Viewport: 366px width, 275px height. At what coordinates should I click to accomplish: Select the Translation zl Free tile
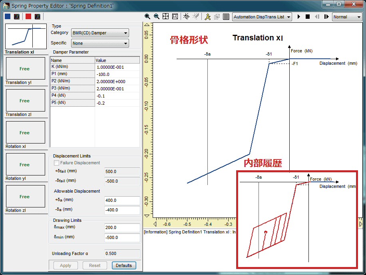[x=26, y=100]
